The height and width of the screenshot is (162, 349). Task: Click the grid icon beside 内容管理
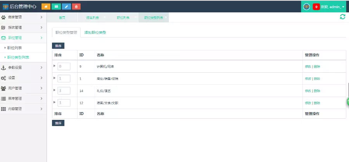point(3,109)
